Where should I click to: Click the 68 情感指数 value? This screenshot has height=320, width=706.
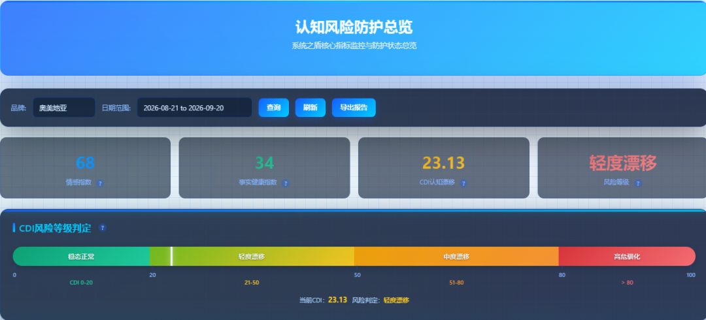pyautogui.click(x=85, y=163)
